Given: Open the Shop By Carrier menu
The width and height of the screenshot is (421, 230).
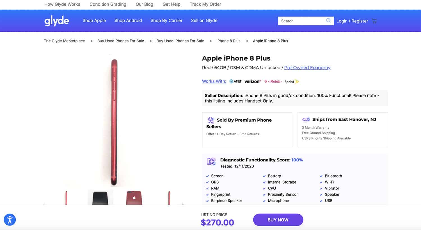Looking at the screenshot, I should click(x=166, y=21).
